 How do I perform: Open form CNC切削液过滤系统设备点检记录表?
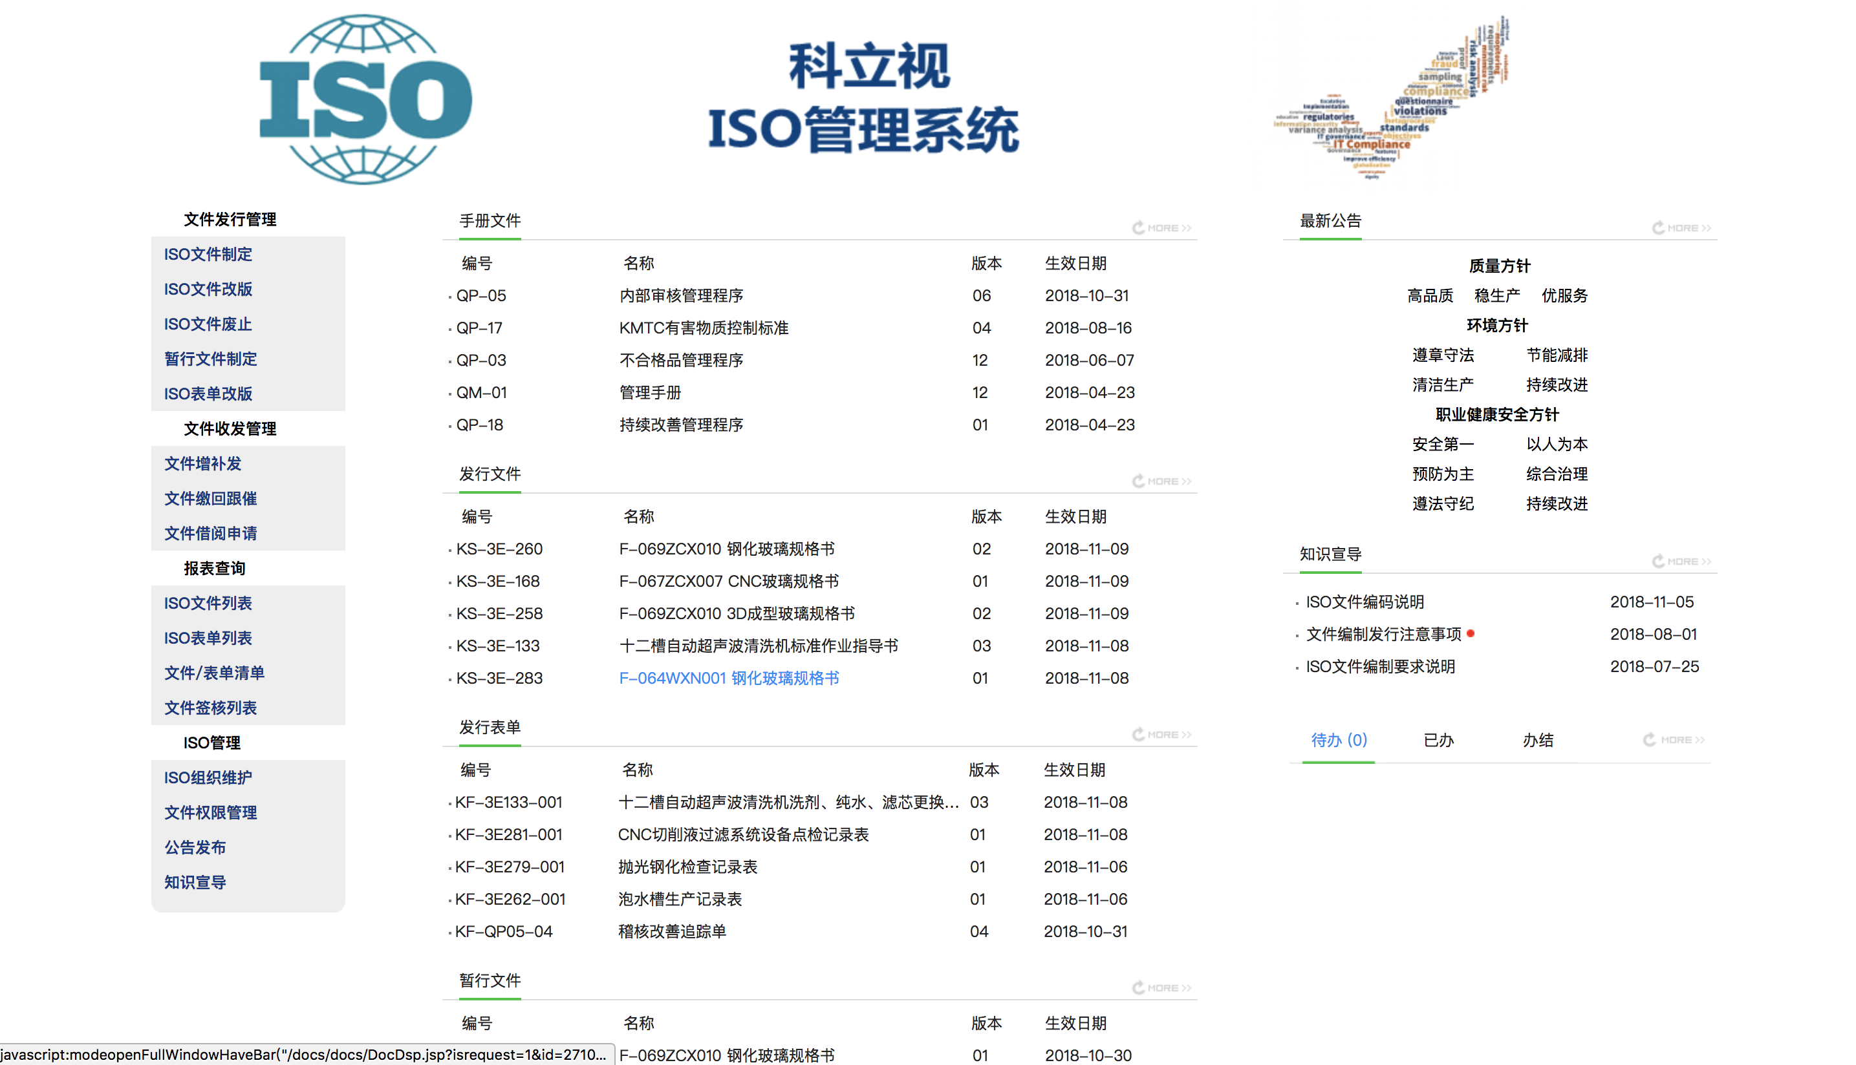pos(744,834)
